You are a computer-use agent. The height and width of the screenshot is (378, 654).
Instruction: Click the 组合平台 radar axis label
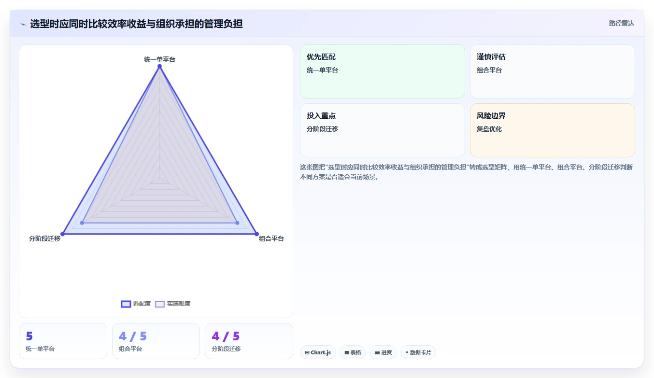(271, 238)
